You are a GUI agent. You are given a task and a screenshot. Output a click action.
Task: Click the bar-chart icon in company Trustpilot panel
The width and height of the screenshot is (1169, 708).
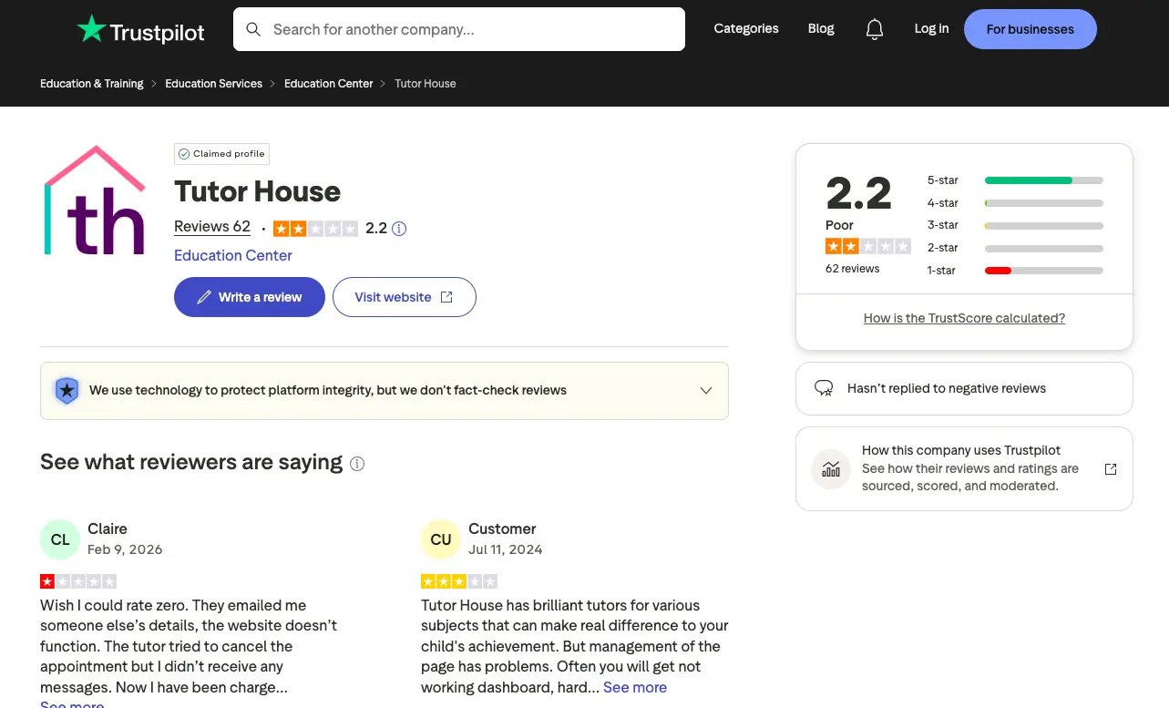click(x=830, y=468)
